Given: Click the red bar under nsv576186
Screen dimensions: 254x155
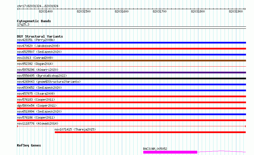Looking at the screenshot, I should (x=131, y=120).
